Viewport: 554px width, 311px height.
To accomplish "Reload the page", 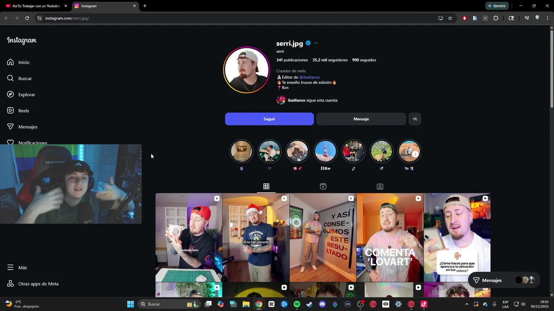I will [27, 18].
